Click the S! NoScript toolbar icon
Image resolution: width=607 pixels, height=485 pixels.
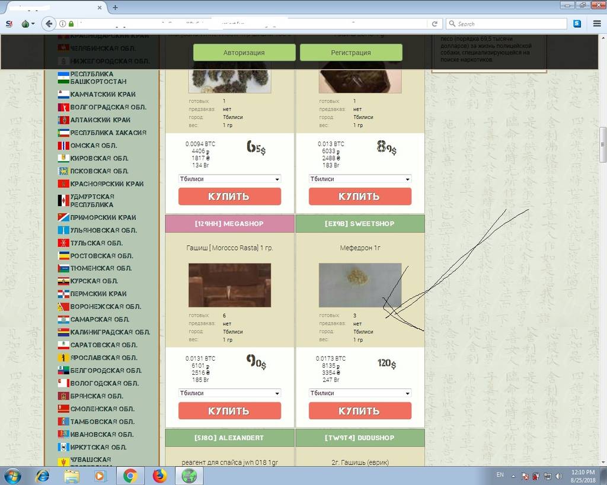(x=9, y=24)
